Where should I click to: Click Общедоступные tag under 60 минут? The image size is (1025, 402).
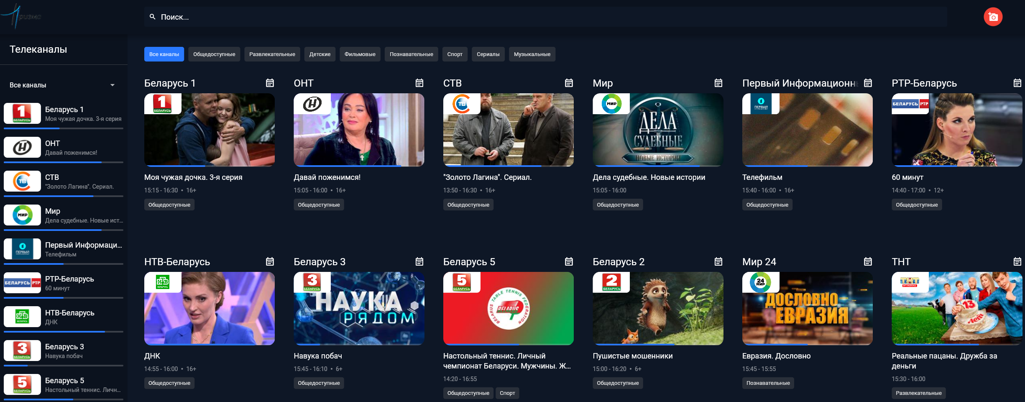tap(917, 205)
